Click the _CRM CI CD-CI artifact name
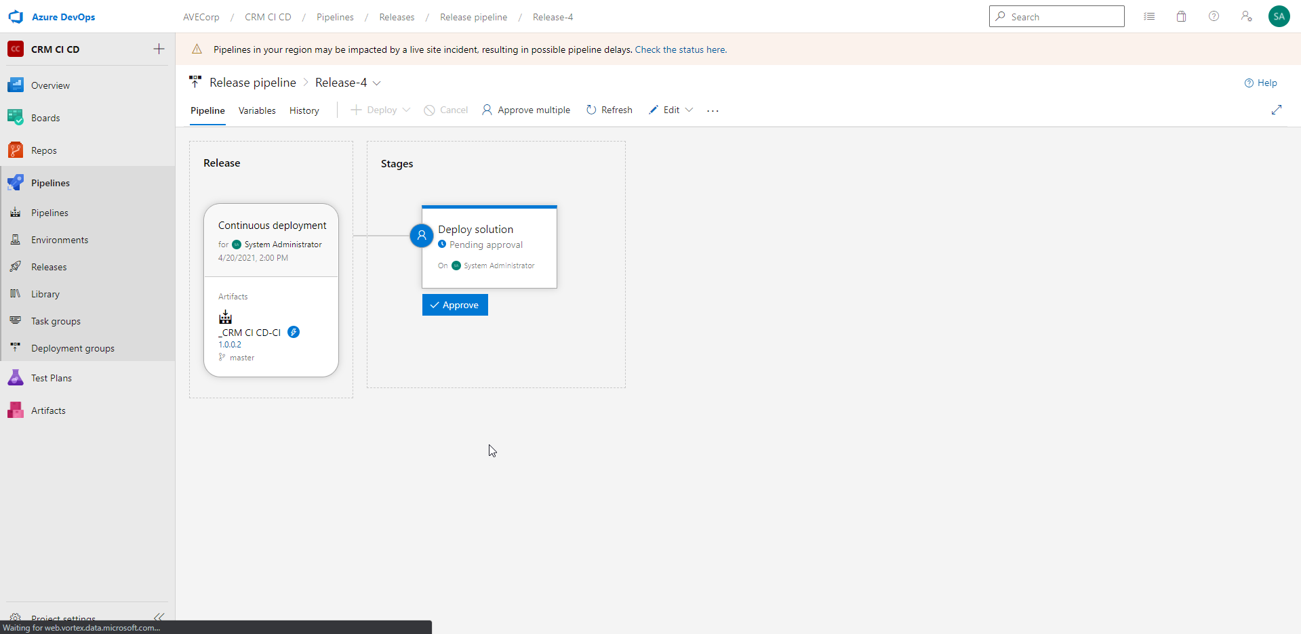 click(249, 333)
